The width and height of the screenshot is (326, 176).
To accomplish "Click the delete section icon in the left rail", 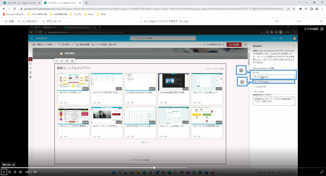I will pyautogui.click(x=30, y=77).
